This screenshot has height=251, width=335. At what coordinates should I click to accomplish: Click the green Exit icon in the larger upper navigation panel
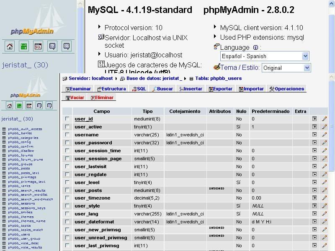24,46
